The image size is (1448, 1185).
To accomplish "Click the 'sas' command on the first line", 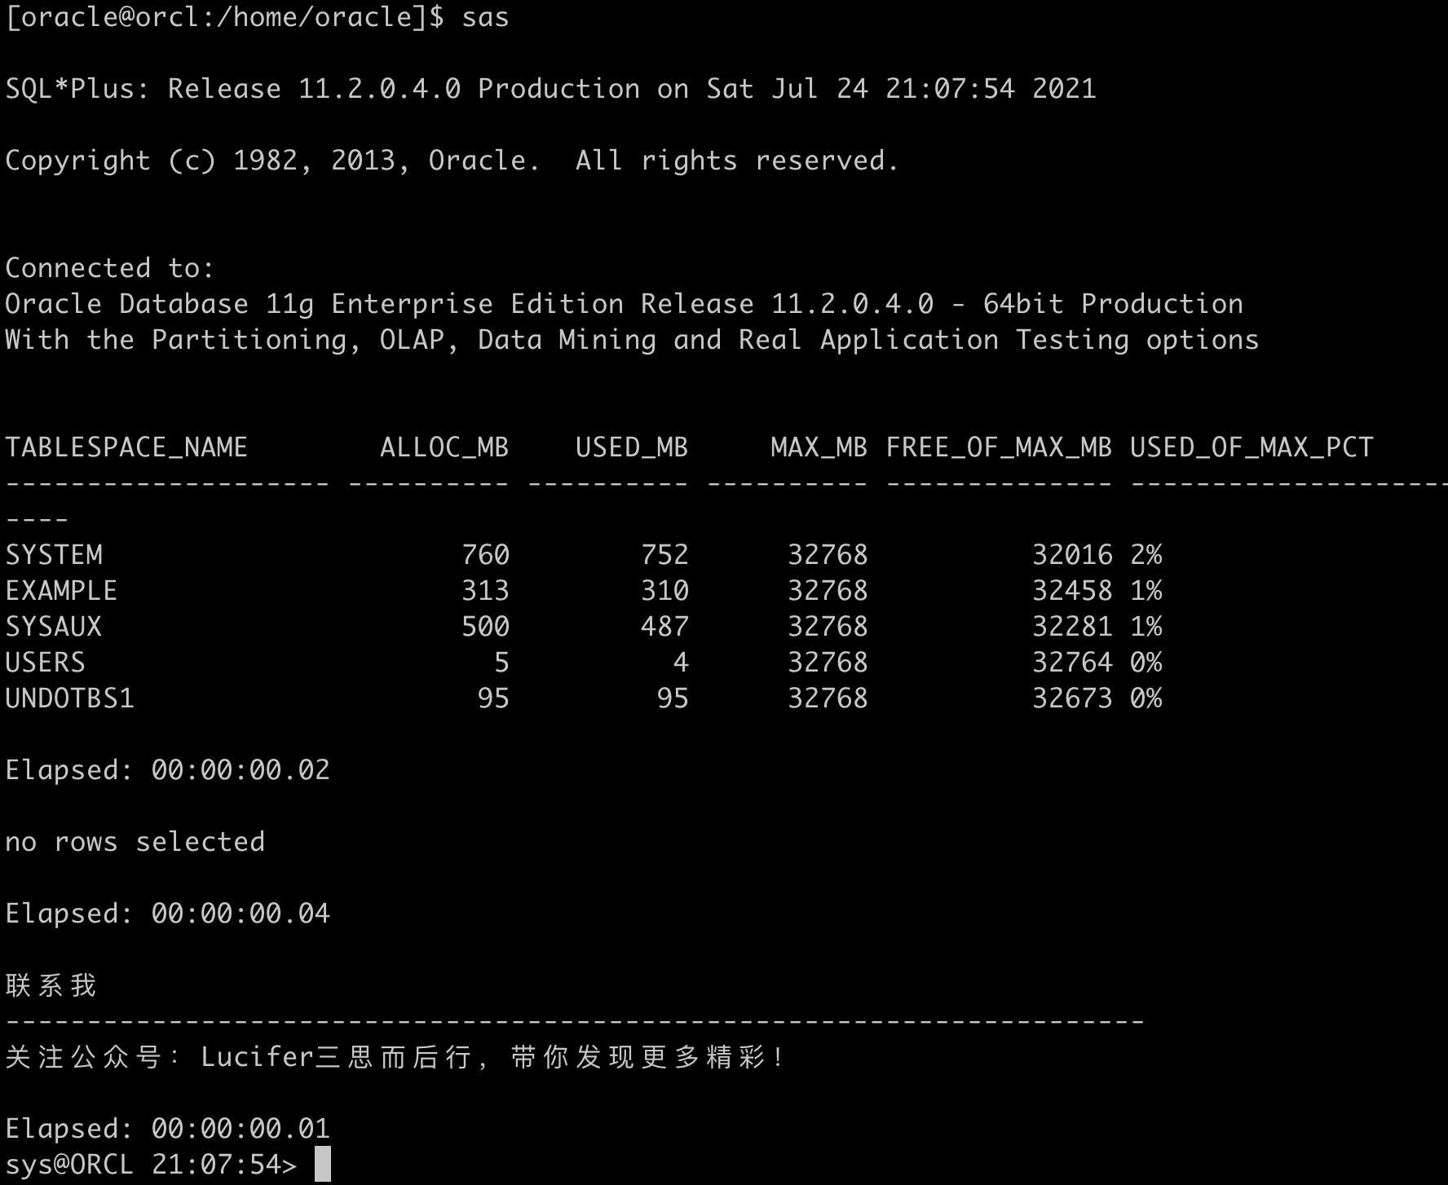I will 485,17.
